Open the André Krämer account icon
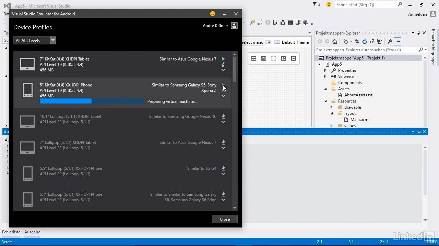Viewport: 439px width, 246px height. [x=234, y=26]
